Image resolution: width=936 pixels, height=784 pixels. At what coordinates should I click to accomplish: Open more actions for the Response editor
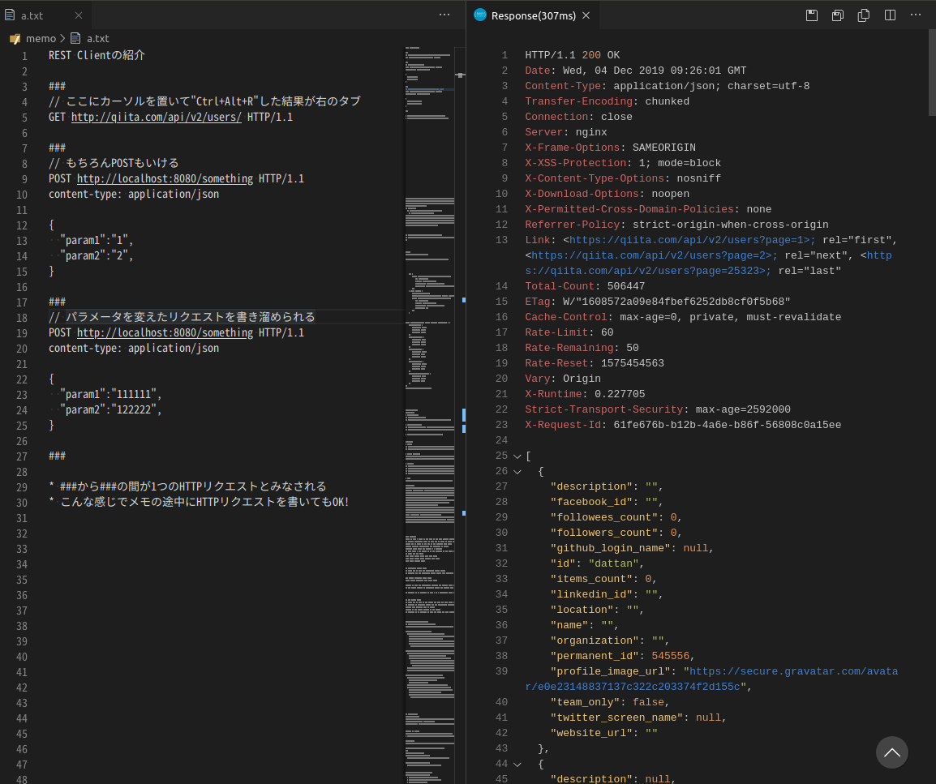tap(915, 15)
